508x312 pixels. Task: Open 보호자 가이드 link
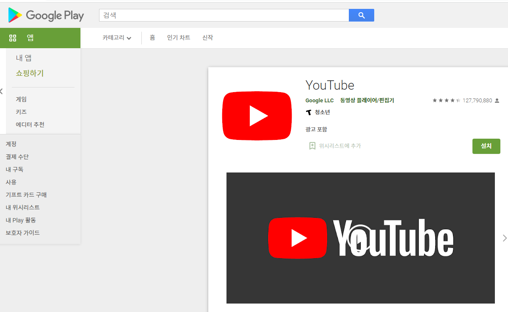tap(23, 233)
